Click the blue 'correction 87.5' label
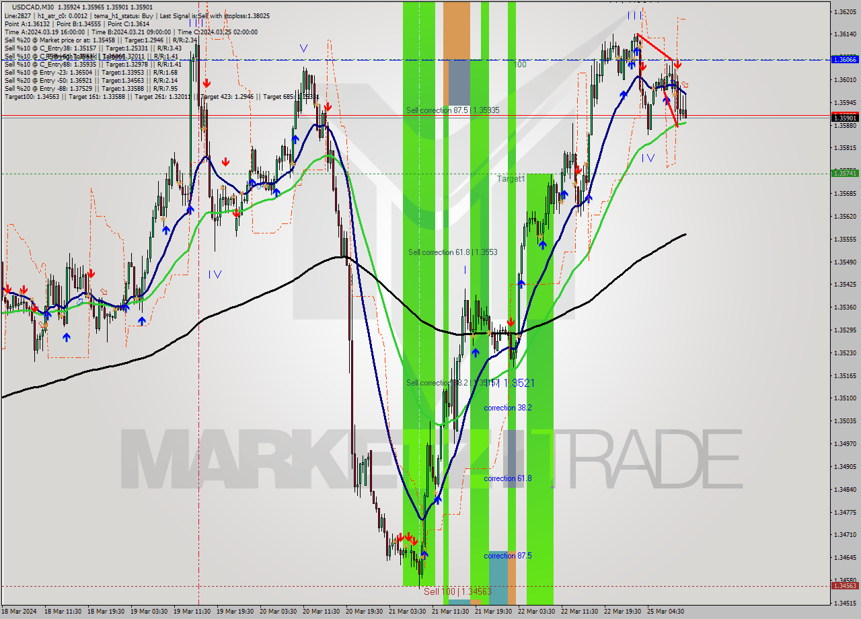This screenshot has width=861, height=619. [x=507, y=556]
